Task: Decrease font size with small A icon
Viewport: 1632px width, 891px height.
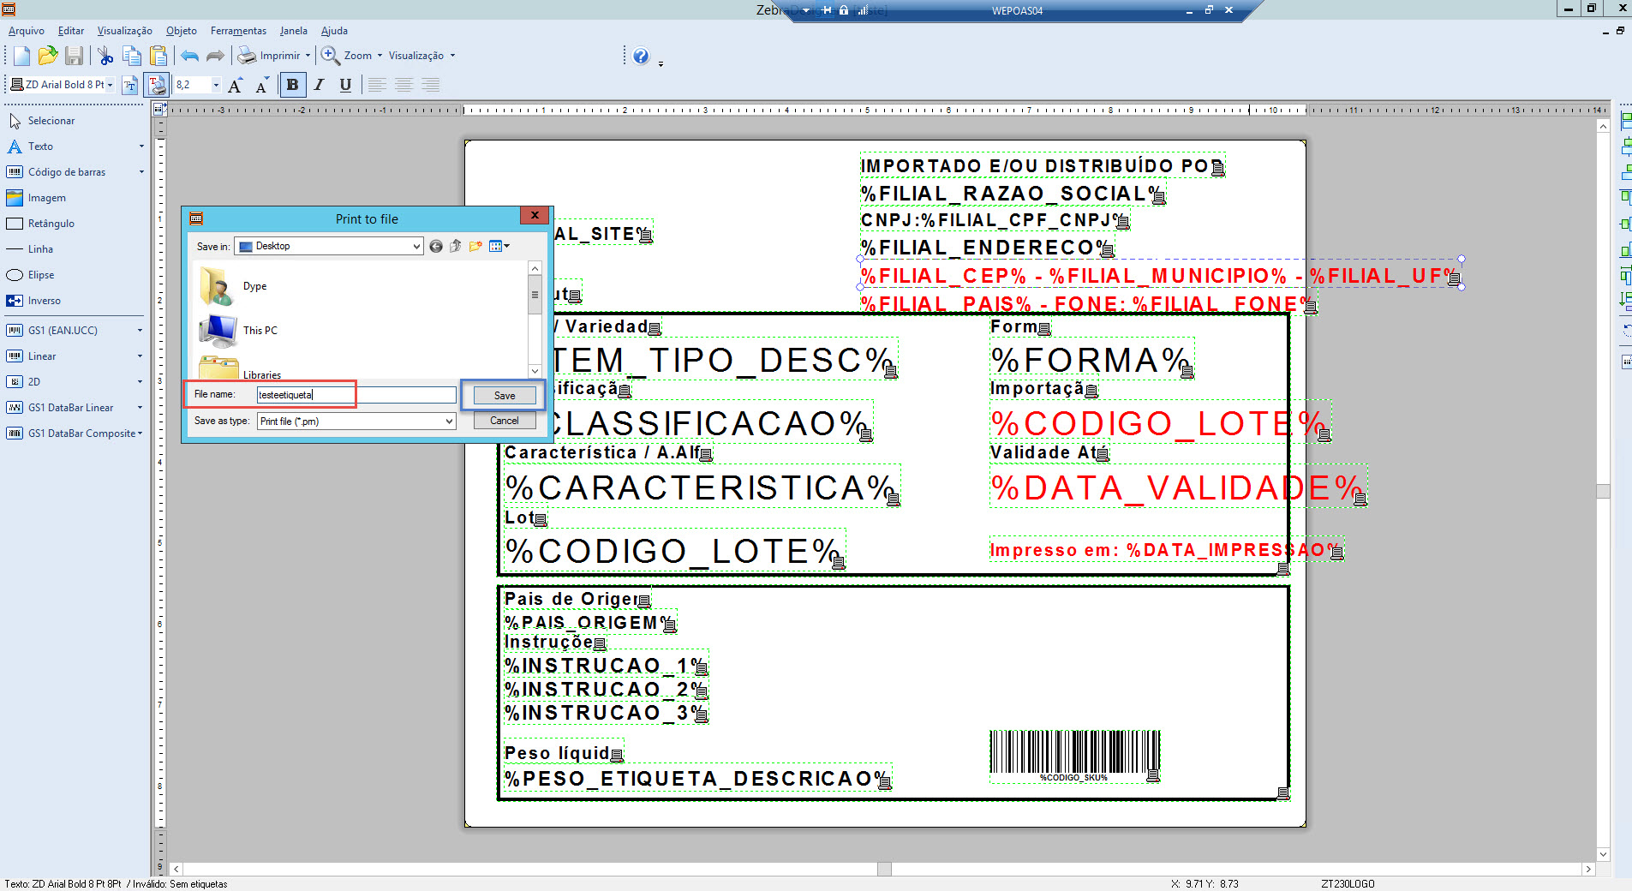Action: [262, 85]
